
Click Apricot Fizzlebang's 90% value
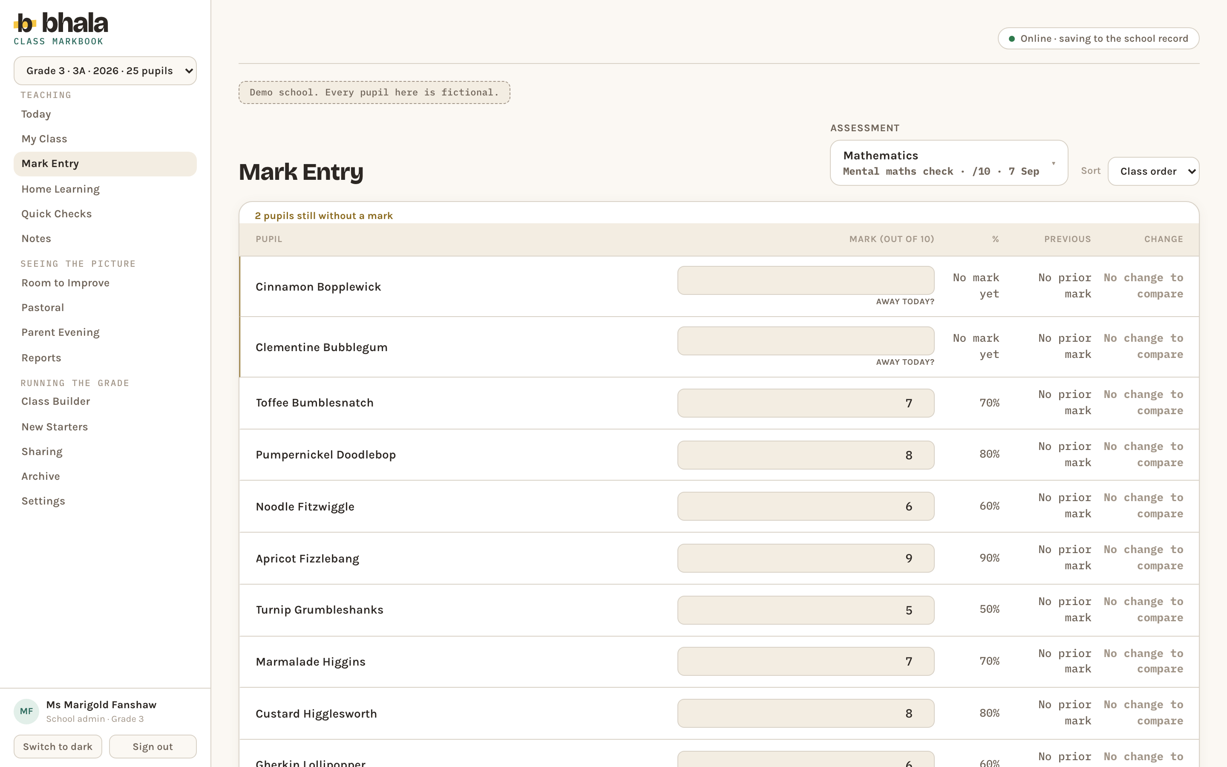point(989,558)
